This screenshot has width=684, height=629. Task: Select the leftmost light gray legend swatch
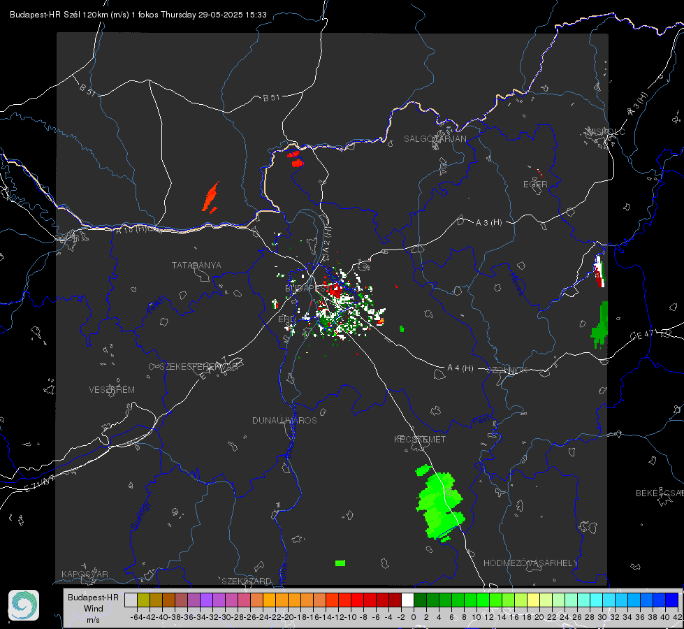coord(131,600)
